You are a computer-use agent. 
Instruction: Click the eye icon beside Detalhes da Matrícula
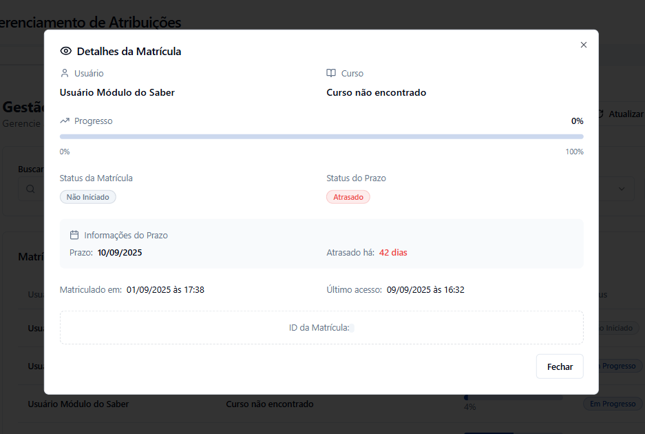point(66,51)
